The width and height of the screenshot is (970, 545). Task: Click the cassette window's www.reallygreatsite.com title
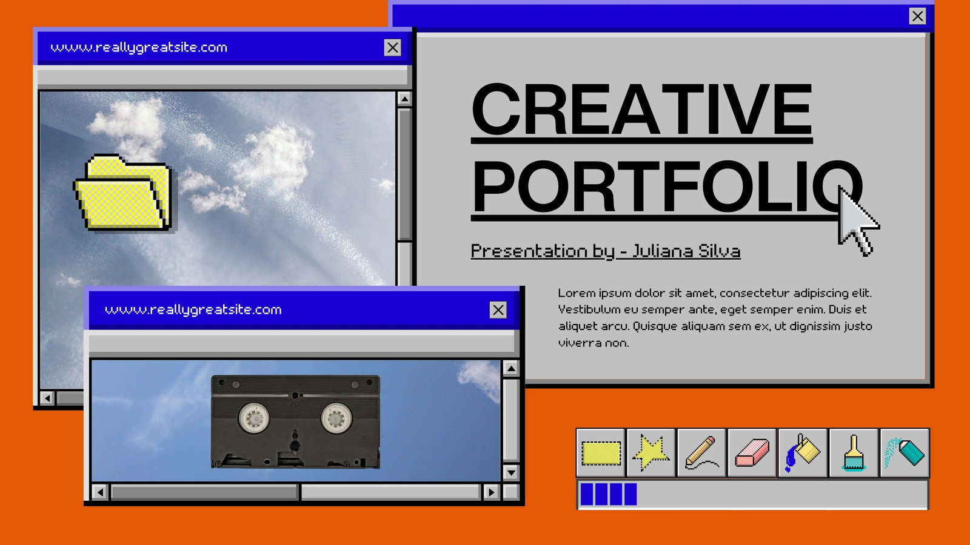point(193,310)
